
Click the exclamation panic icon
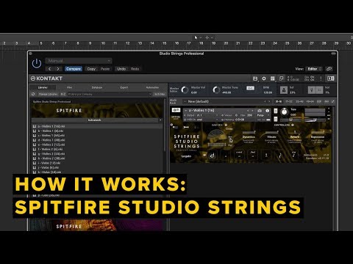click(321, 78)
